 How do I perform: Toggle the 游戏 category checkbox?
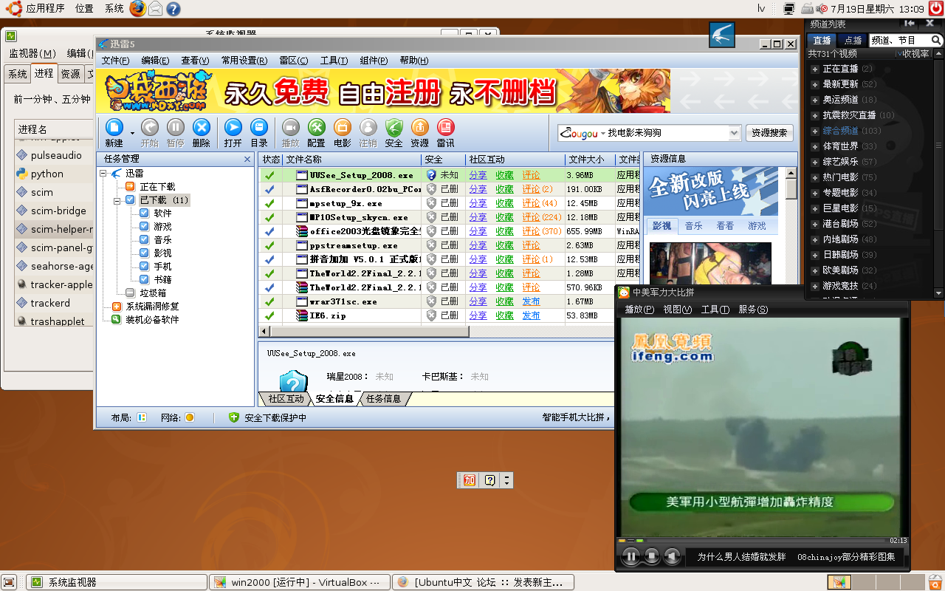point(144,227)
